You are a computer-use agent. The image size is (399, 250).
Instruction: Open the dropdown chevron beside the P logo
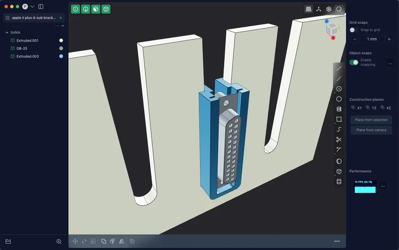(32, 7)
